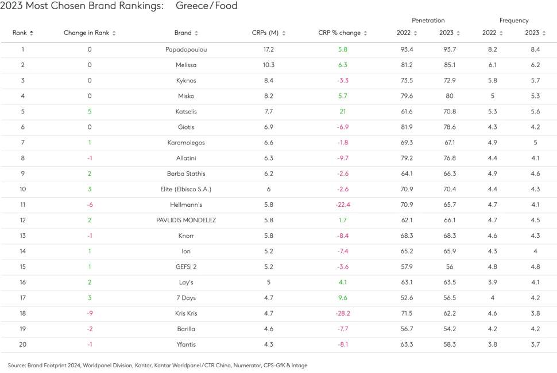The width and height of the screenshot is (557, 373).
Task: Click the Frequency group header
Action: 514,21
